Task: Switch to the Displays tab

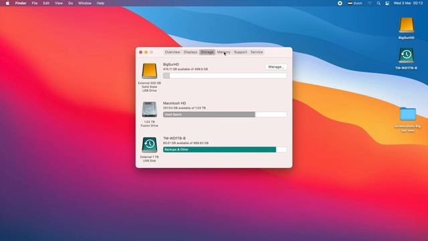Action: coord(190,52)
